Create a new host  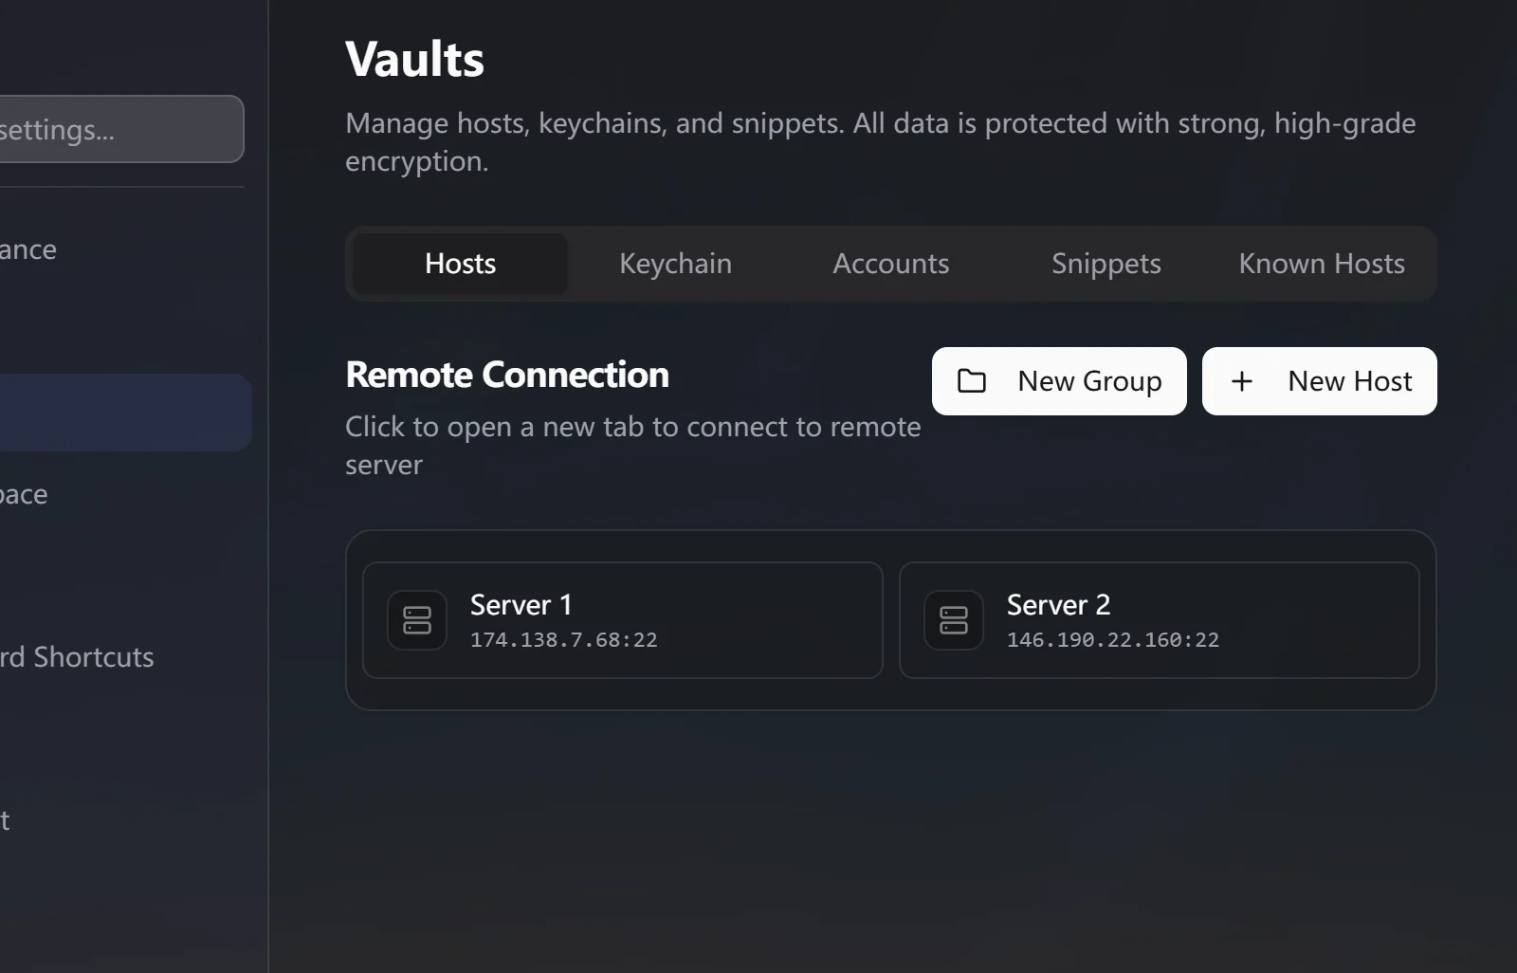(x=1319, y=380)
